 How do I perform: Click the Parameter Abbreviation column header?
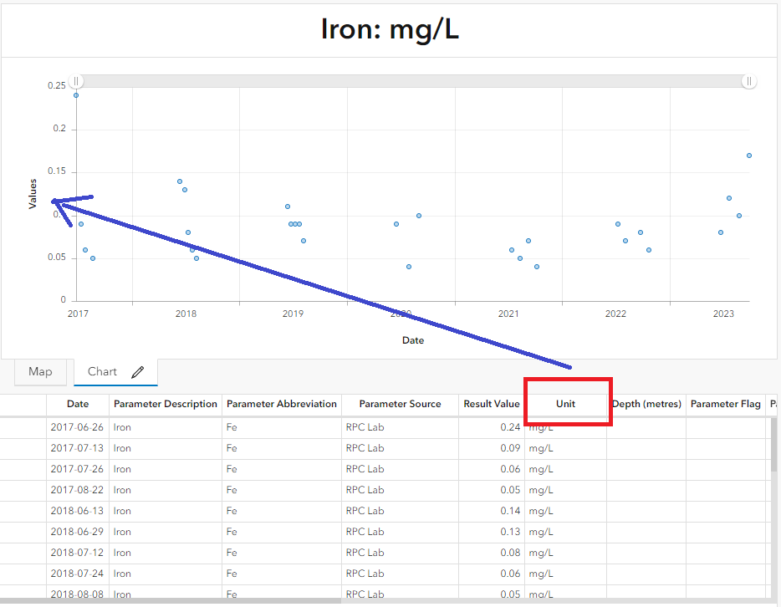pos(282,404)
